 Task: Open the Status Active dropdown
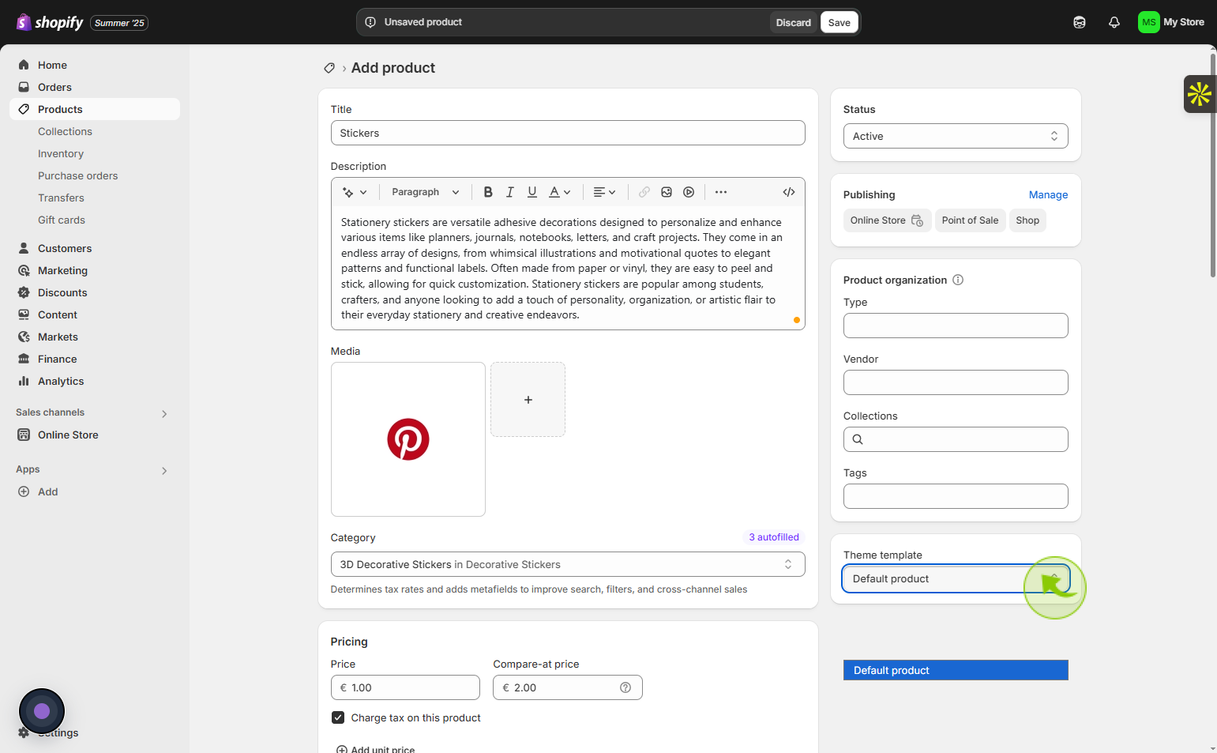click(956, 136)
